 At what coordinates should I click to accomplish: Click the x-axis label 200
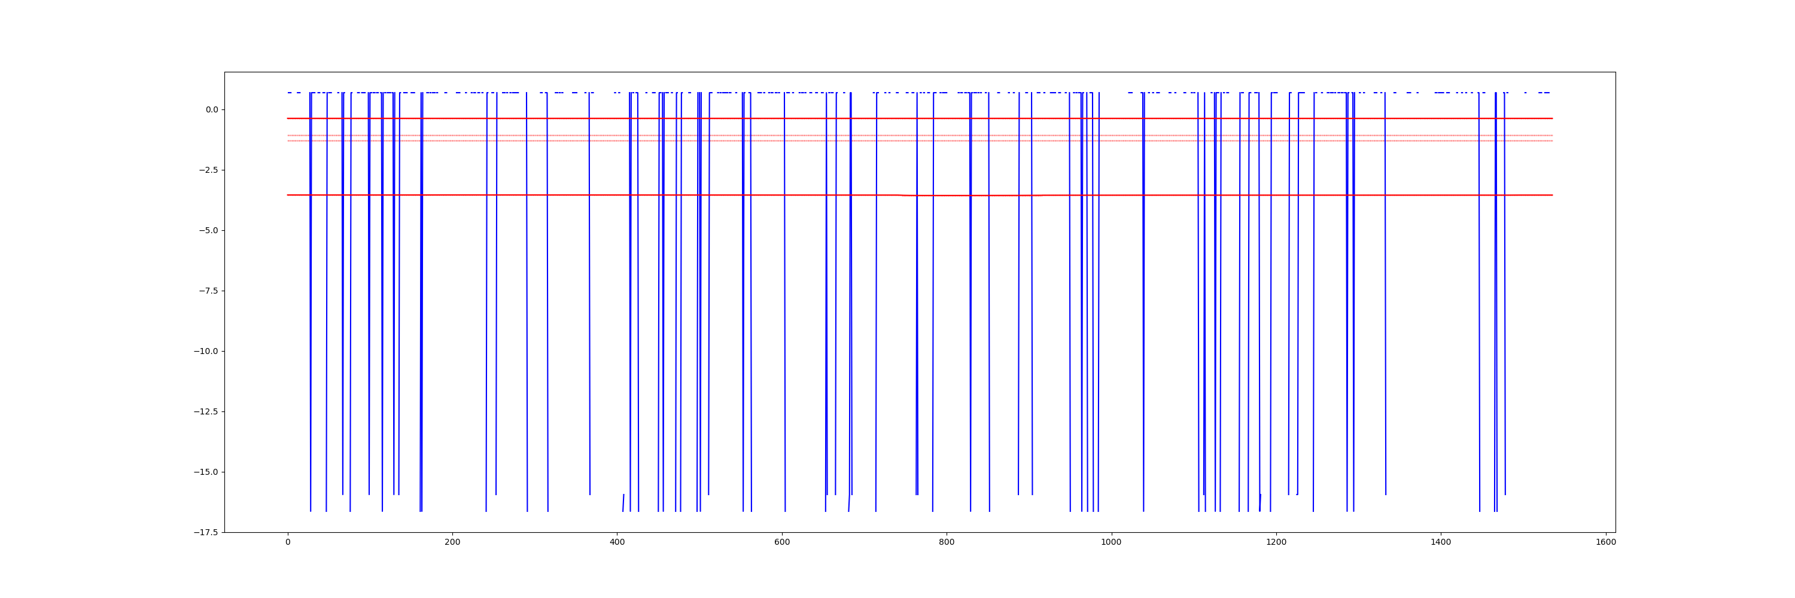pos(452,542)
